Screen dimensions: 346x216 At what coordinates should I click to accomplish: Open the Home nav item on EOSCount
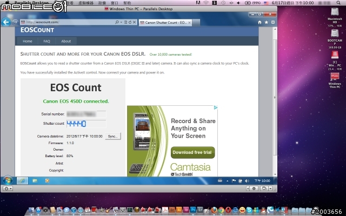28,41
